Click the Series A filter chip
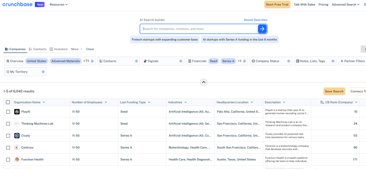Image resolution: width=366 pixels, height=169 pixels. click(228, 61)
